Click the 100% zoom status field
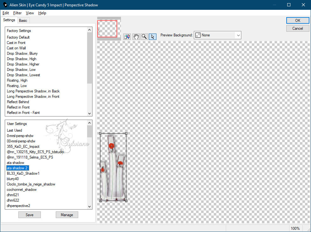 tap(295, 228)
